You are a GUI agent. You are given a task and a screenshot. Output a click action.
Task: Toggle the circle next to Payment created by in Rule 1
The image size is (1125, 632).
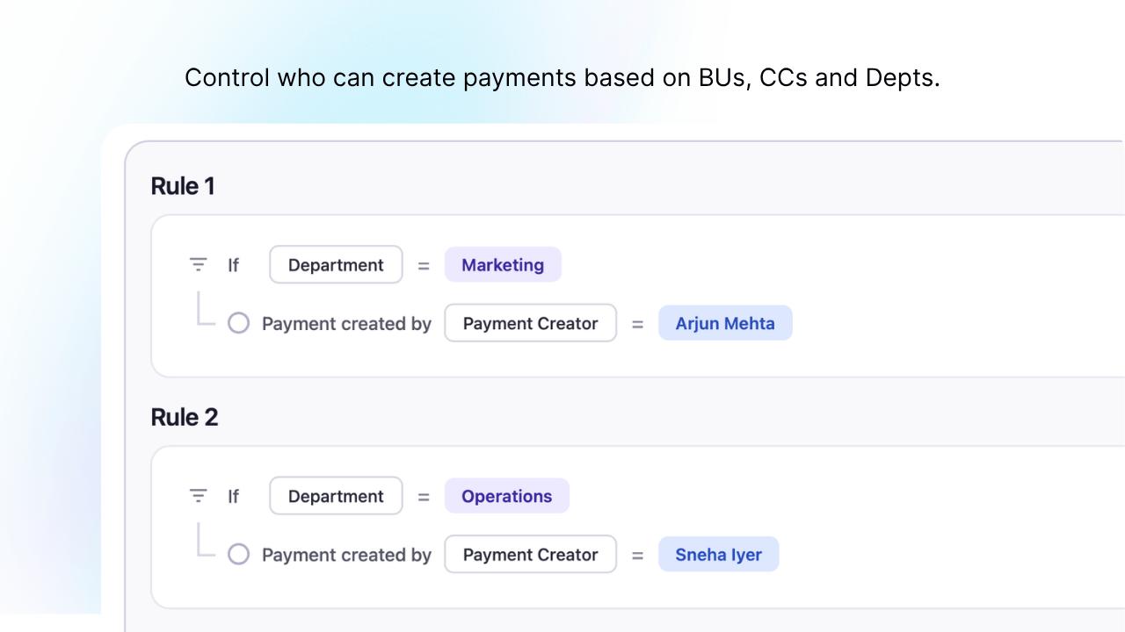(238, 323)
